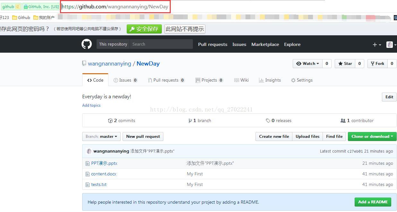Open the content.docx file
The height and width of the screenshot is (212, 397).
pyautogui.click(x=104, y=174)
